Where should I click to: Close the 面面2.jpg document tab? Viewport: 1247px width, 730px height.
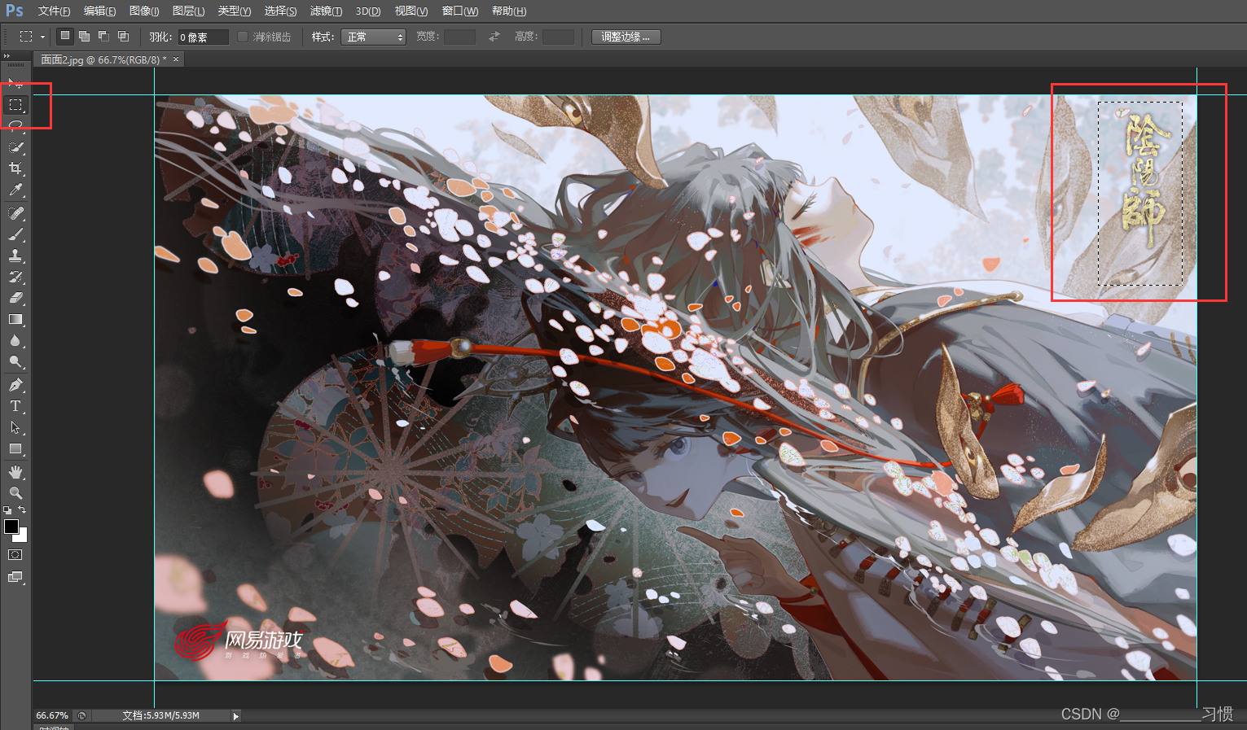click(176, 59)
